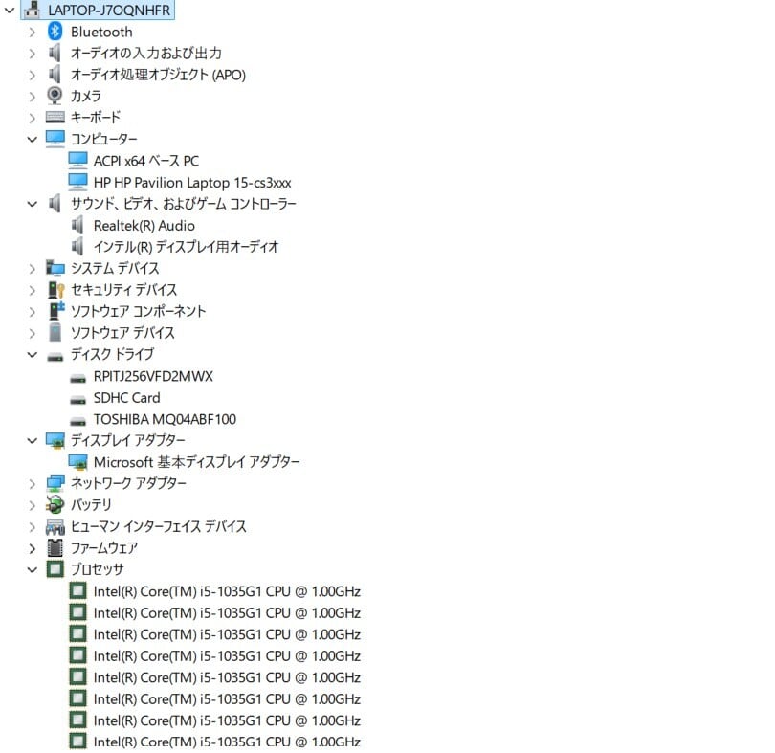This screenshot has width=775, height=753.
Task: Click the icon next to ACPI x64 ベース PC
Action: [77, 161]
